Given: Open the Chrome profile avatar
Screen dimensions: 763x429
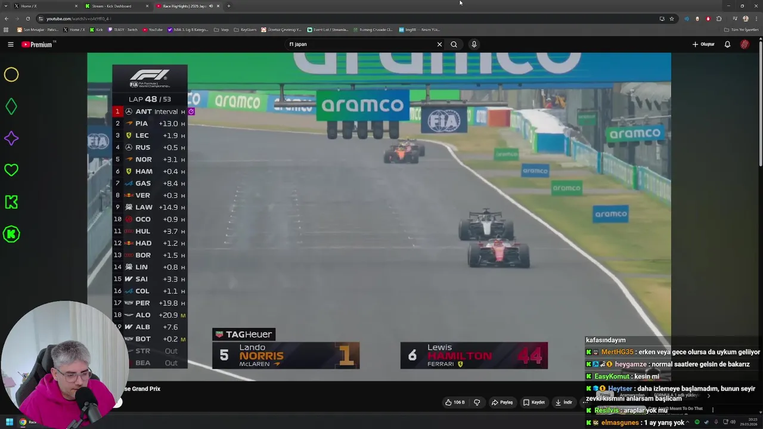Looking at the screenshot, I should click(x=746, y=18).
